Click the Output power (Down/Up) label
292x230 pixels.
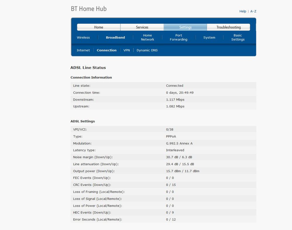point(94,171)
